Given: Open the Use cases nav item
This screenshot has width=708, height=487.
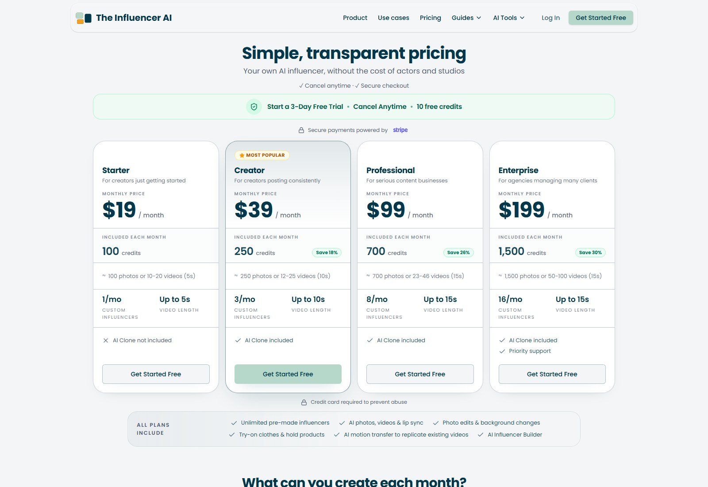Looking at the screenshot, I should (x=393, y=18).
